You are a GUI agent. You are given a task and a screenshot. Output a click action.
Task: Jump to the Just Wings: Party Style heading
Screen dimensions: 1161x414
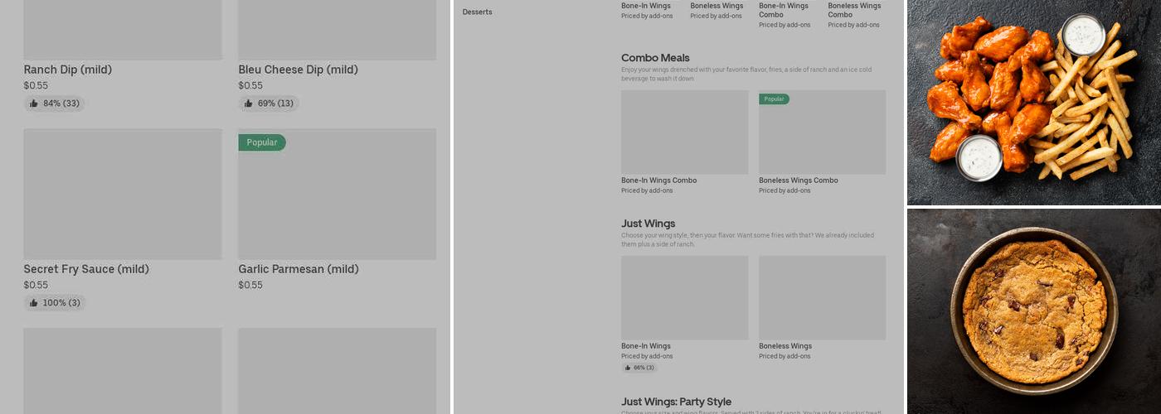[676, 402]
